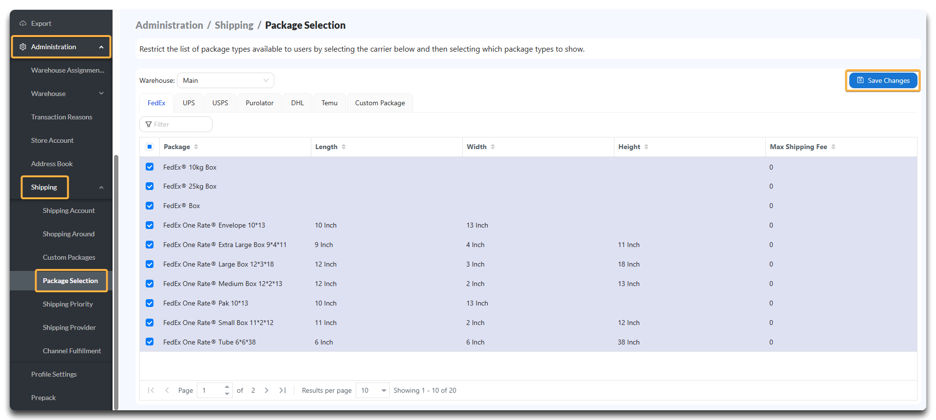Image resolution: width=936 pixels, height=420 pixels.
Task: Switch to the Temu tab
Action: [329, 103]
